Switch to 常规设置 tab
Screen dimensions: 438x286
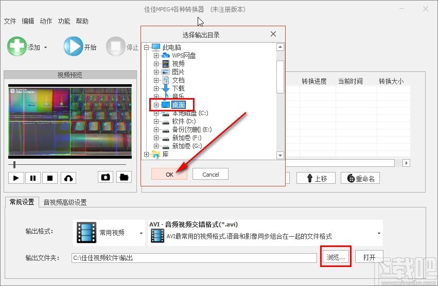(x=22, y=202)
